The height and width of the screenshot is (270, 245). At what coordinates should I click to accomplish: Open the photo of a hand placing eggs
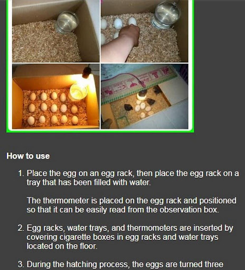click(x=144, y=31)
